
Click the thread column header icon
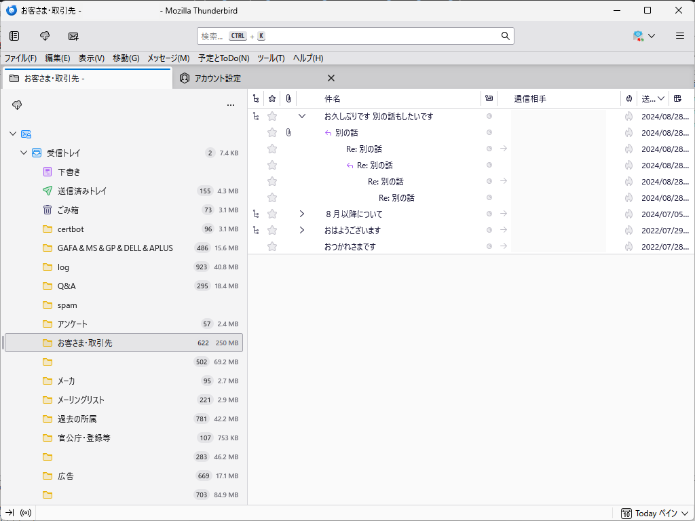tap(256, 98)
